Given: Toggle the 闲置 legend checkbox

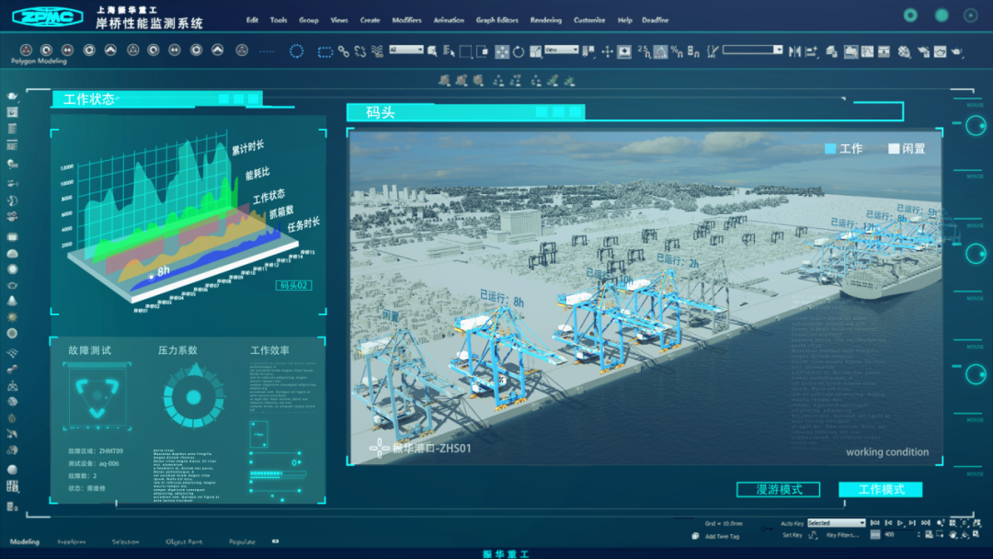Looking at the screenshot, I should click(893, 148).
